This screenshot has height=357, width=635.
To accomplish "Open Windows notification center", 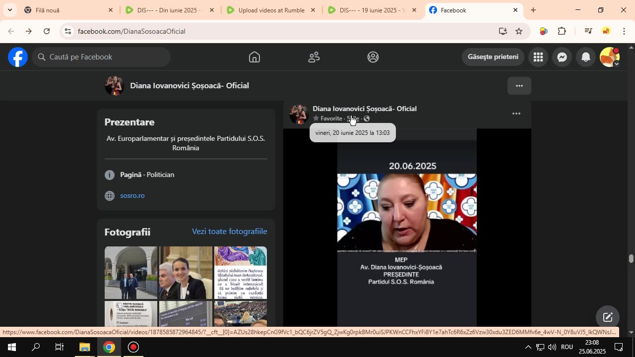I will [619, 347].
